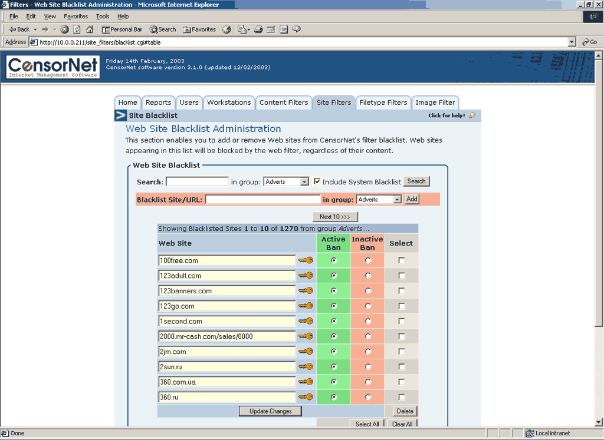The width and height of the screenshot is (604, 440).
Task: Click the History icon in toolbar
Action: (x=226, y=29)
